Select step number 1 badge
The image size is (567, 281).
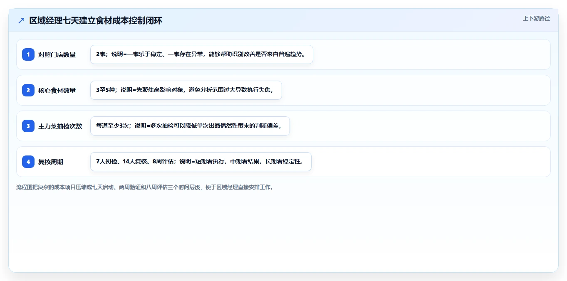pos(28,54)
